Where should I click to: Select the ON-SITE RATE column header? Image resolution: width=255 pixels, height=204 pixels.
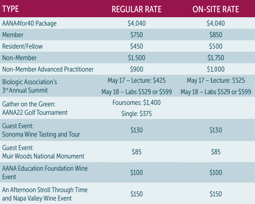[x=216, y=9]
